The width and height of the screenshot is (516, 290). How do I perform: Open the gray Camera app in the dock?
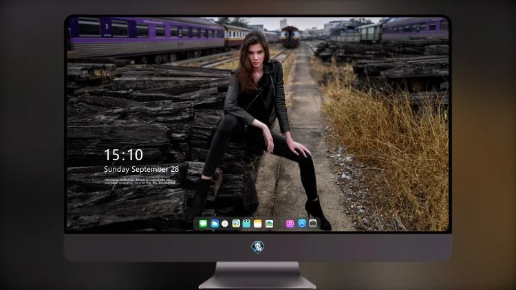pos(313,223)
